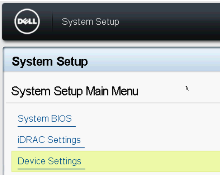This screenshot has width=220, height=175.
Task: Open the System BIOS menu entry
Action: click(x=45, y=118)
